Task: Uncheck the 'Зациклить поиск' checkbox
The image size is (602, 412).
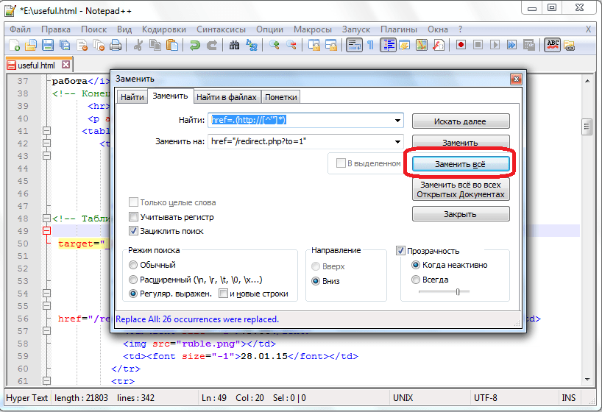Action: 134,231
